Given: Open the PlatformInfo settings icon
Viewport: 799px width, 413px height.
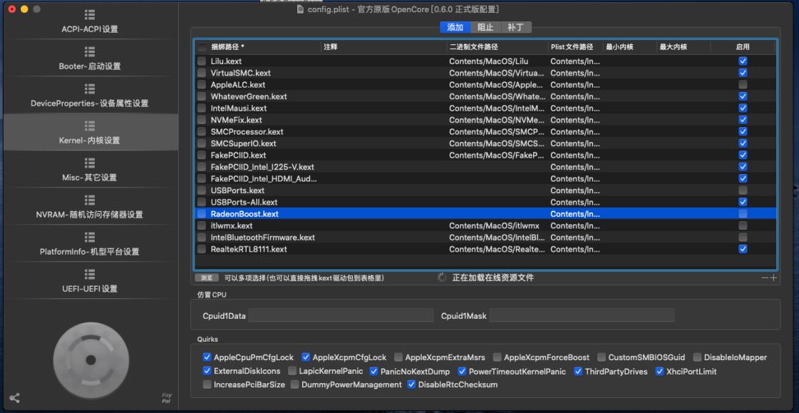Looking at the screenshot, I should 89,237.
